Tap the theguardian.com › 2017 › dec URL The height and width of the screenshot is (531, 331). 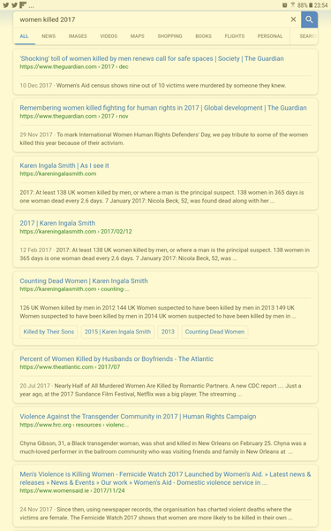tap(74, 66)
